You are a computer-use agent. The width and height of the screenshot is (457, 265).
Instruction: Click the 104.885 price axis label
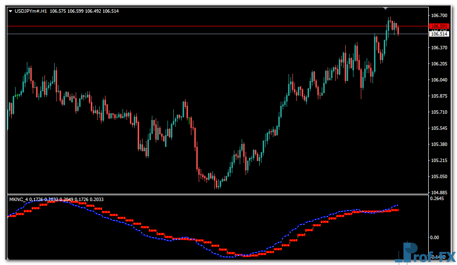pos(439,193)
